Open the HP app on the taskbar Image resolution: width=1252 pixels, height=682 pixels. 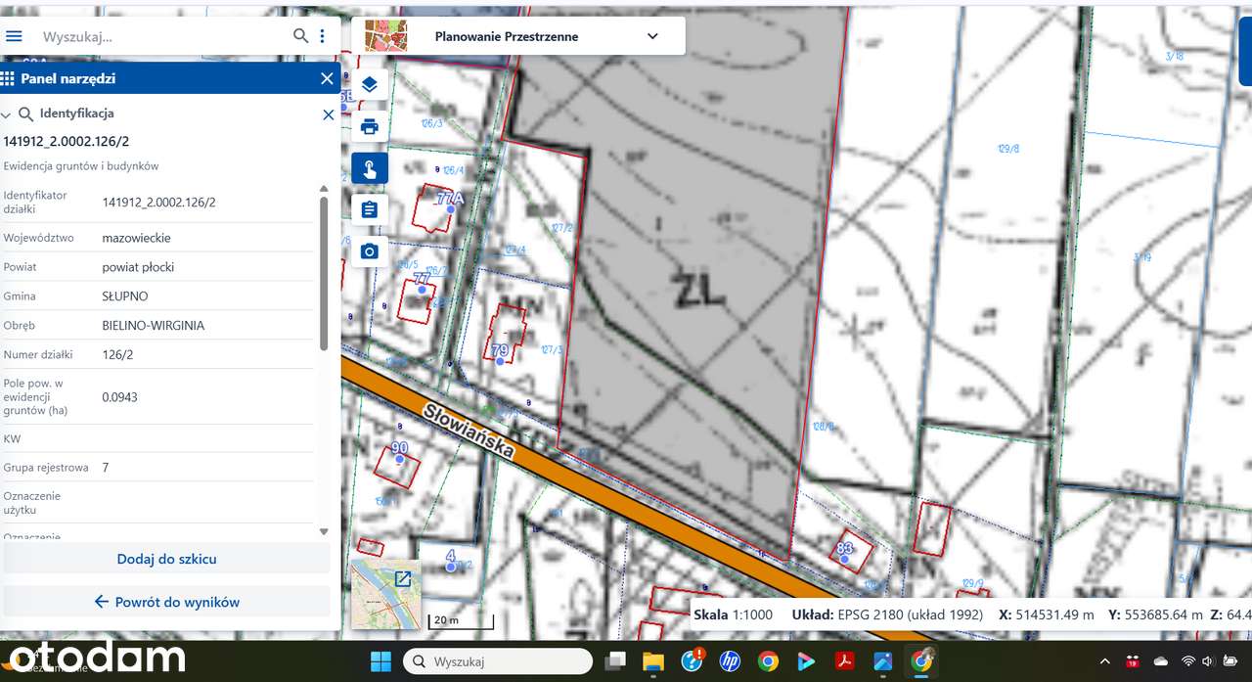click(x=730, y=661)
